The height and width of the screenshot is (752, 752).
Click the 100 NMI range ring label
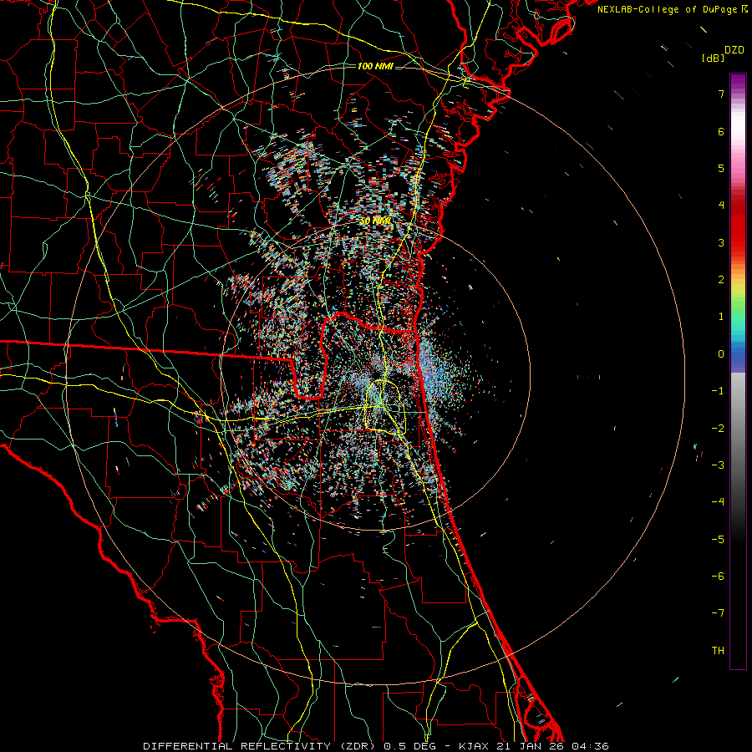tap(375, 66)
